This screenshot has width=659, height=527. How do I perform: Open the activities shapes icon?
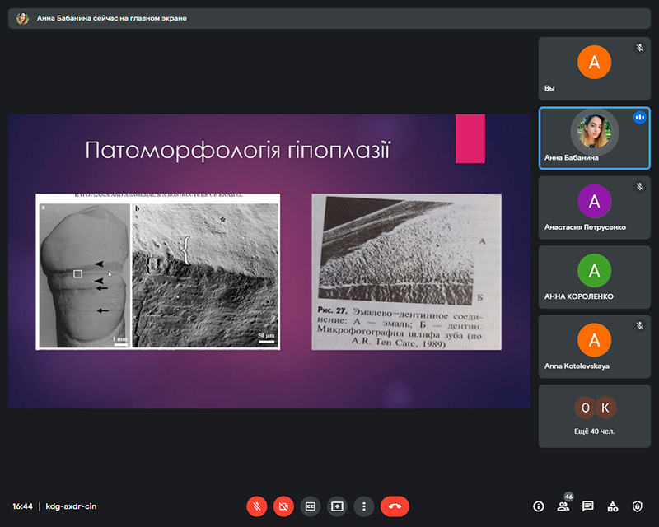tap(612, 506)
